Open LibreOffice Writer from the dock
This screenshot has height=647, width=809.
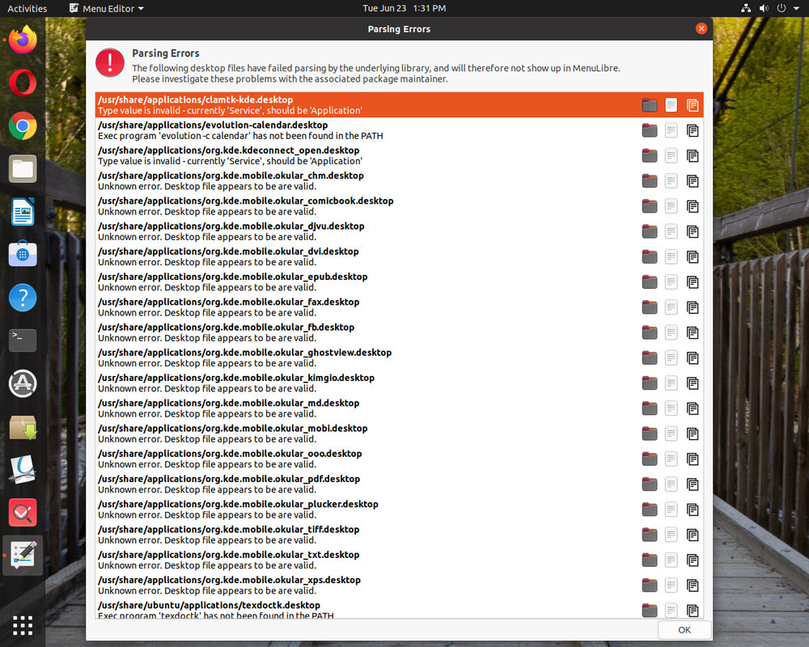pyautogui.click(x=23, y=212)
